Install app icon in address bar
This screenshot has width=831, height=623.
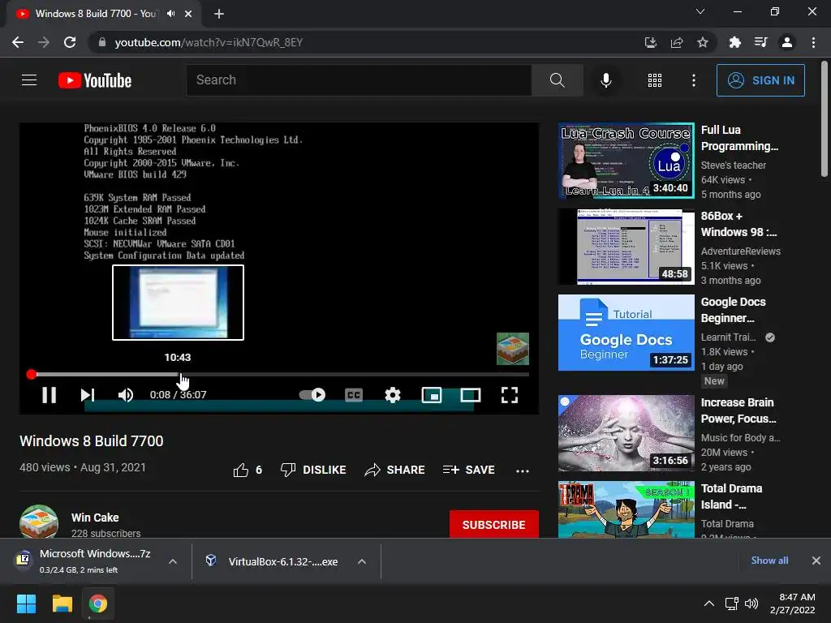[650, 42]
